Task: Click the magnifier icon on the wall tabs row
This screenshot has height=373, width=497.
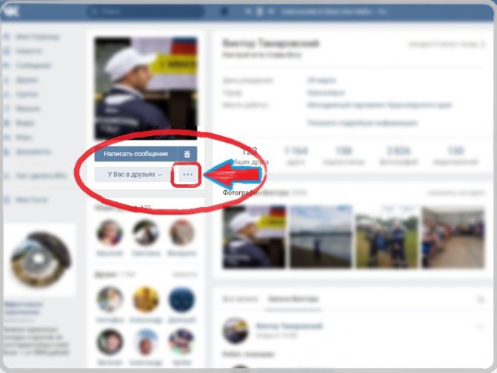Action: pyautogui.click(x=481, y=299)
